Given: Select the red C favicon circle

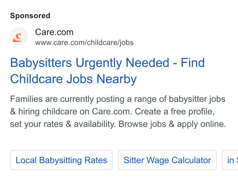Looking at the screenshot, I should coord(19,36).
